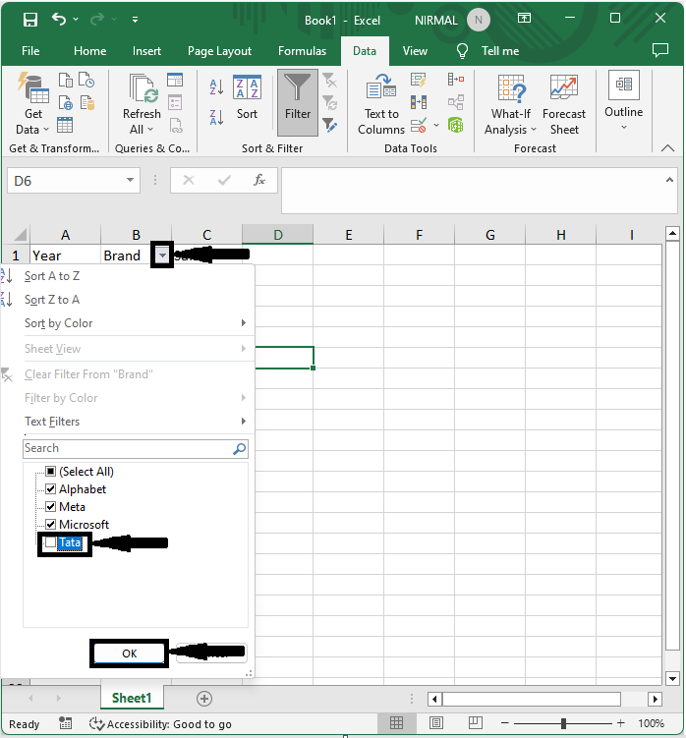
Task: Open Advanced filter icon
Action: click(329, 125)
